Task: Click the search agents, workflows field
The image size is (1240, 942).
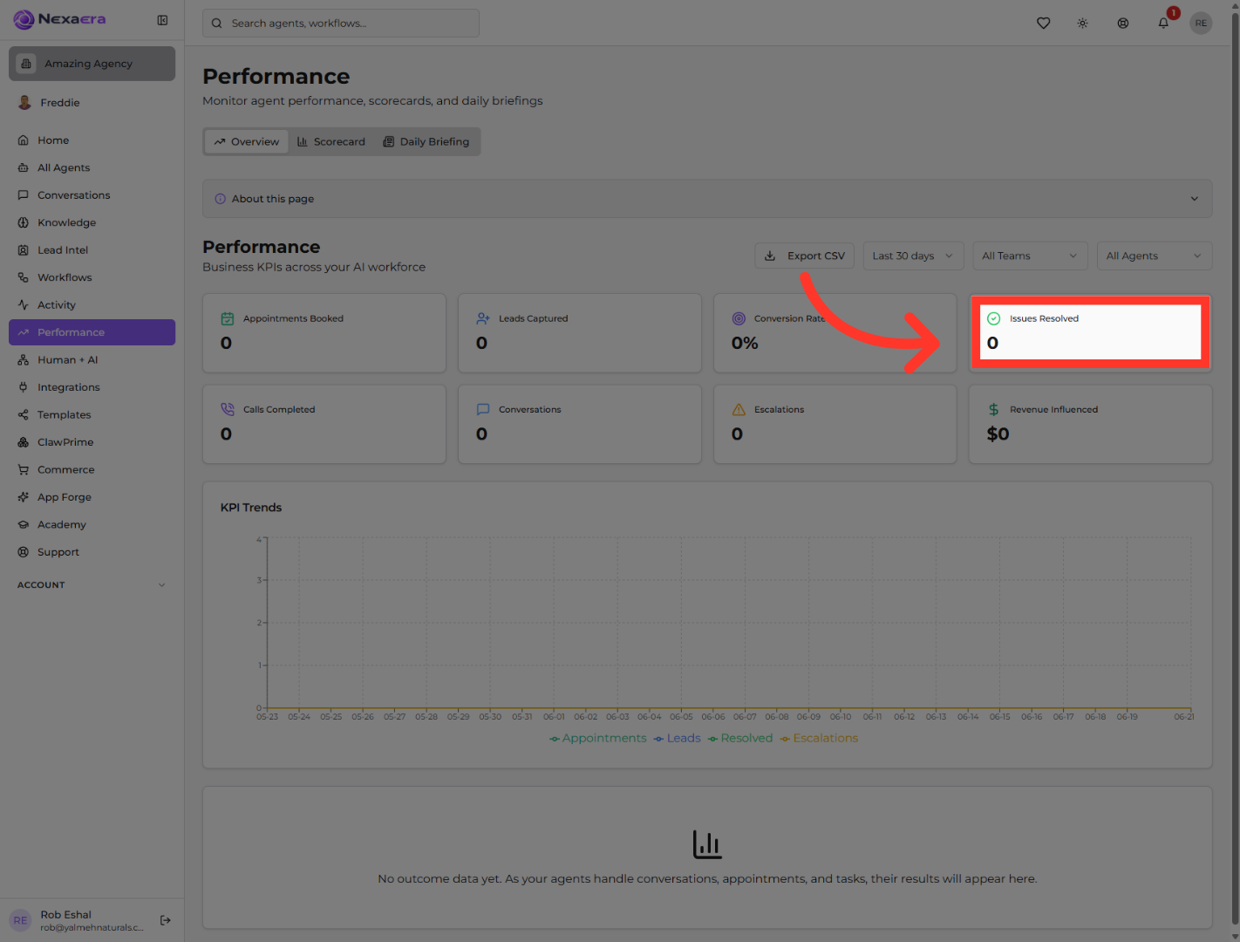Action: coord(341,24)
